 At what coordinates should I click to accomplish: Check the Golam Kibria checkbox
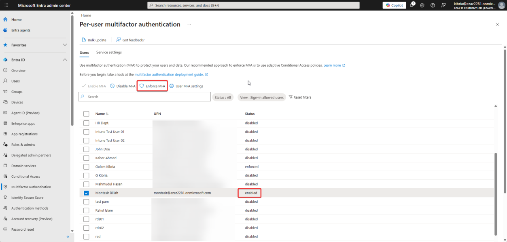point(86,167)
